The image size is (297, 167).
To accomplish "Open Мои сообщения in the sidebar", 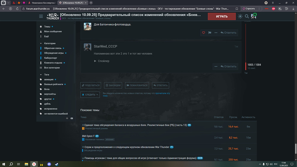I will pyautogui.click(x=53, y=31).
